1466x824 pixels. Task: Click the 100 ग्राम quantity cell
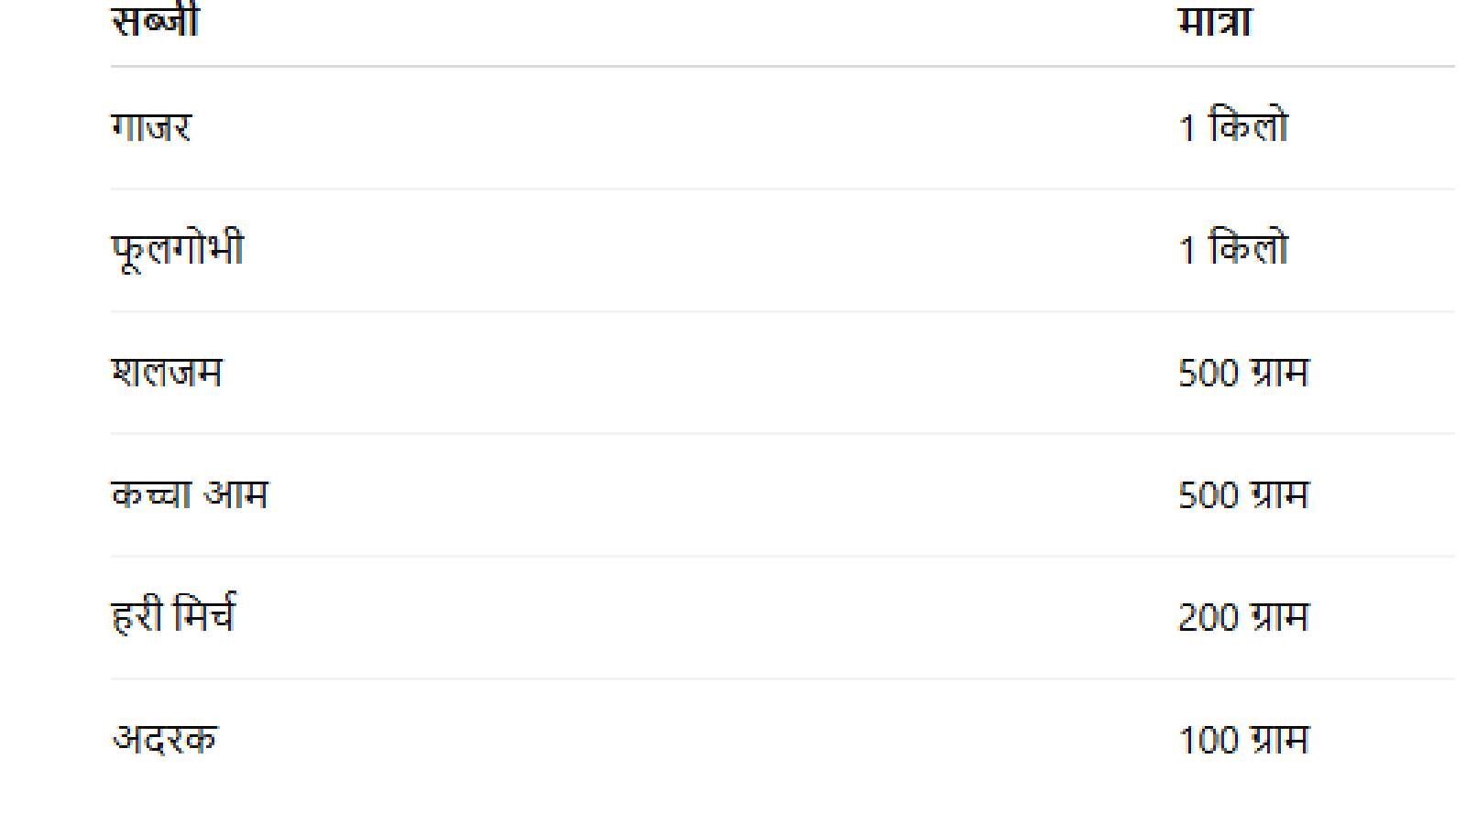(x=1243, y=740)
